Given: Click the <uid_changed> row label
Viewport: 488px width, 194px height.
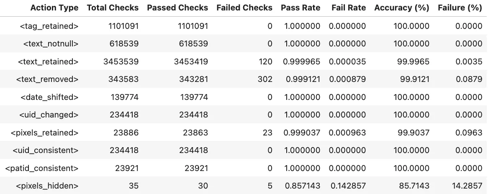Looking at the screenshot, I should (49, 115).
